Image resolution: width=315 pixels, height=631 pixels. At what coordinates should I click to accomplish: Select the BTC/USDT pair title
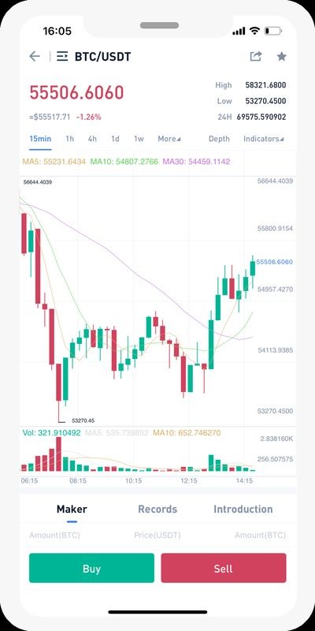tap(103, 57)
